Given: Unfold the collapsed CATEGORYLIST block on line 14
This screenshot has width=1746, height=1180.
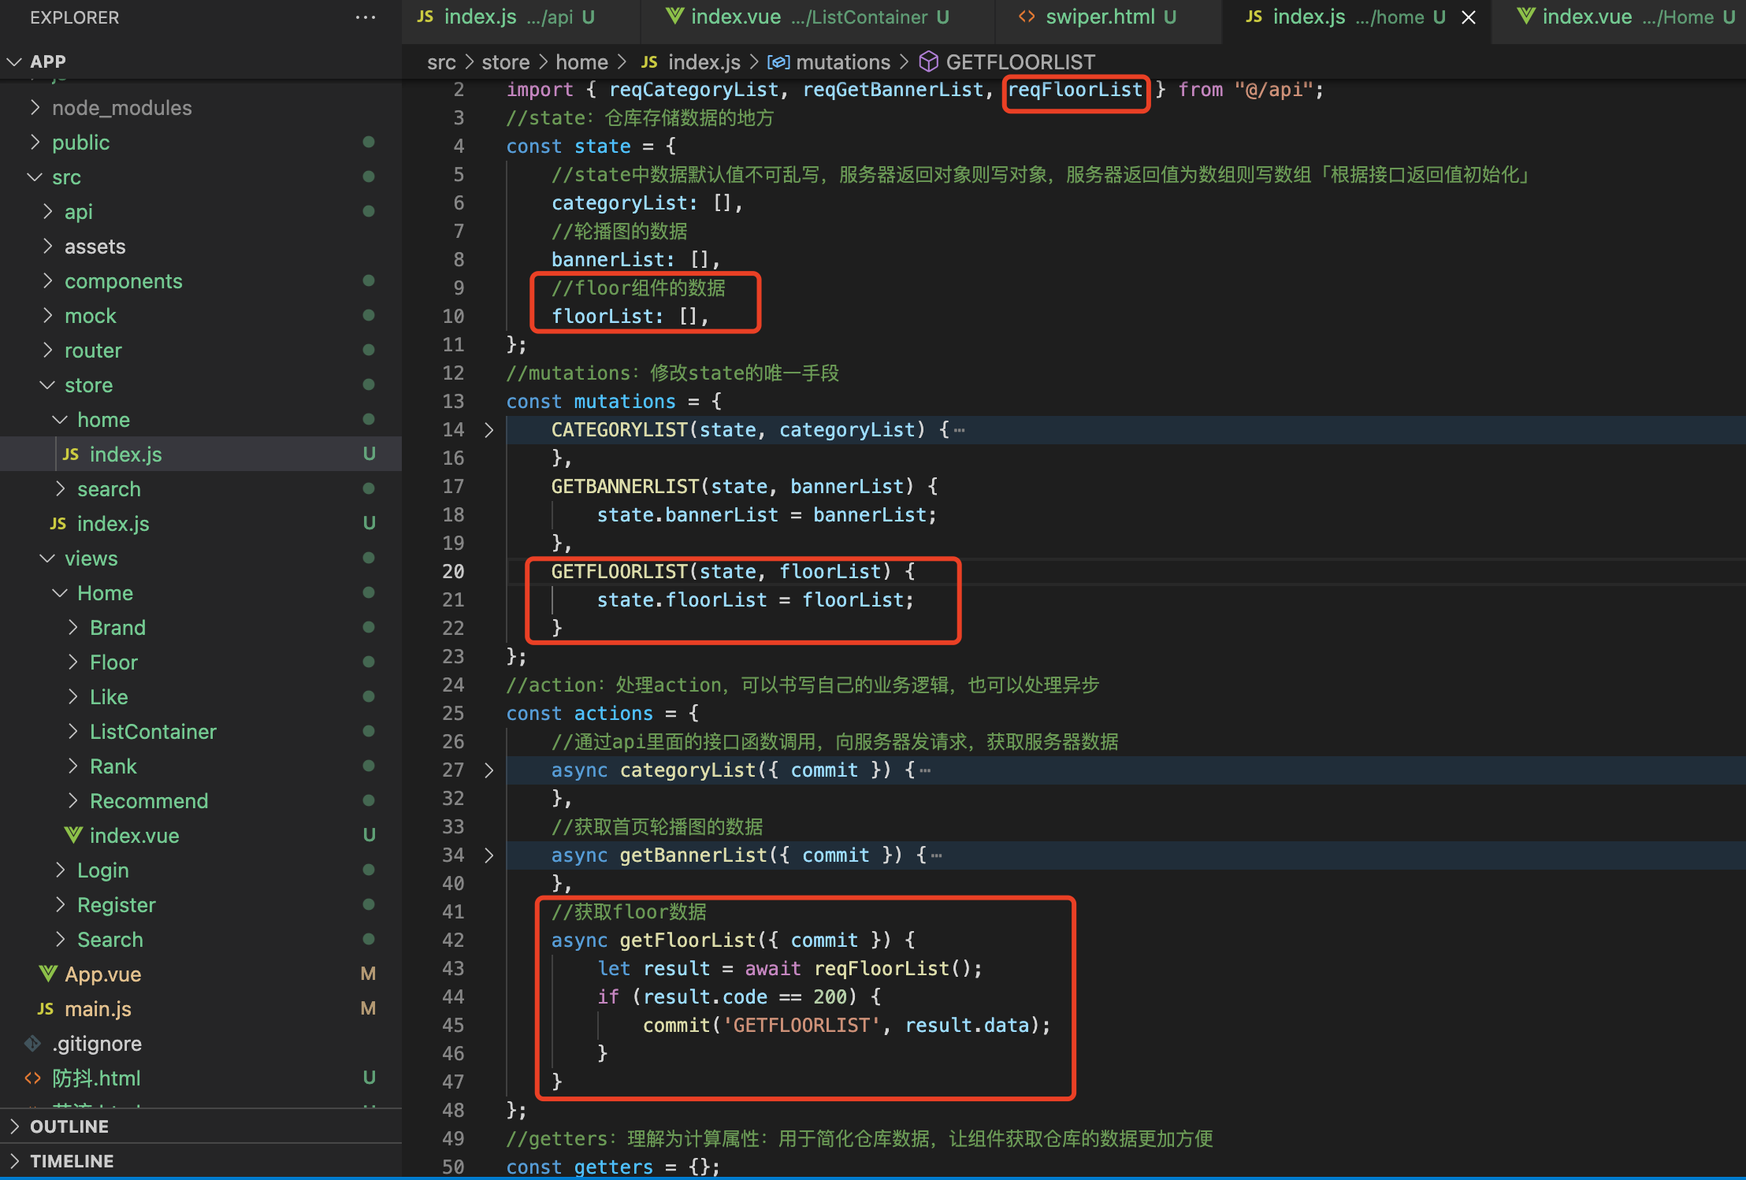Looking at the screenshot, I should (489, 430).
